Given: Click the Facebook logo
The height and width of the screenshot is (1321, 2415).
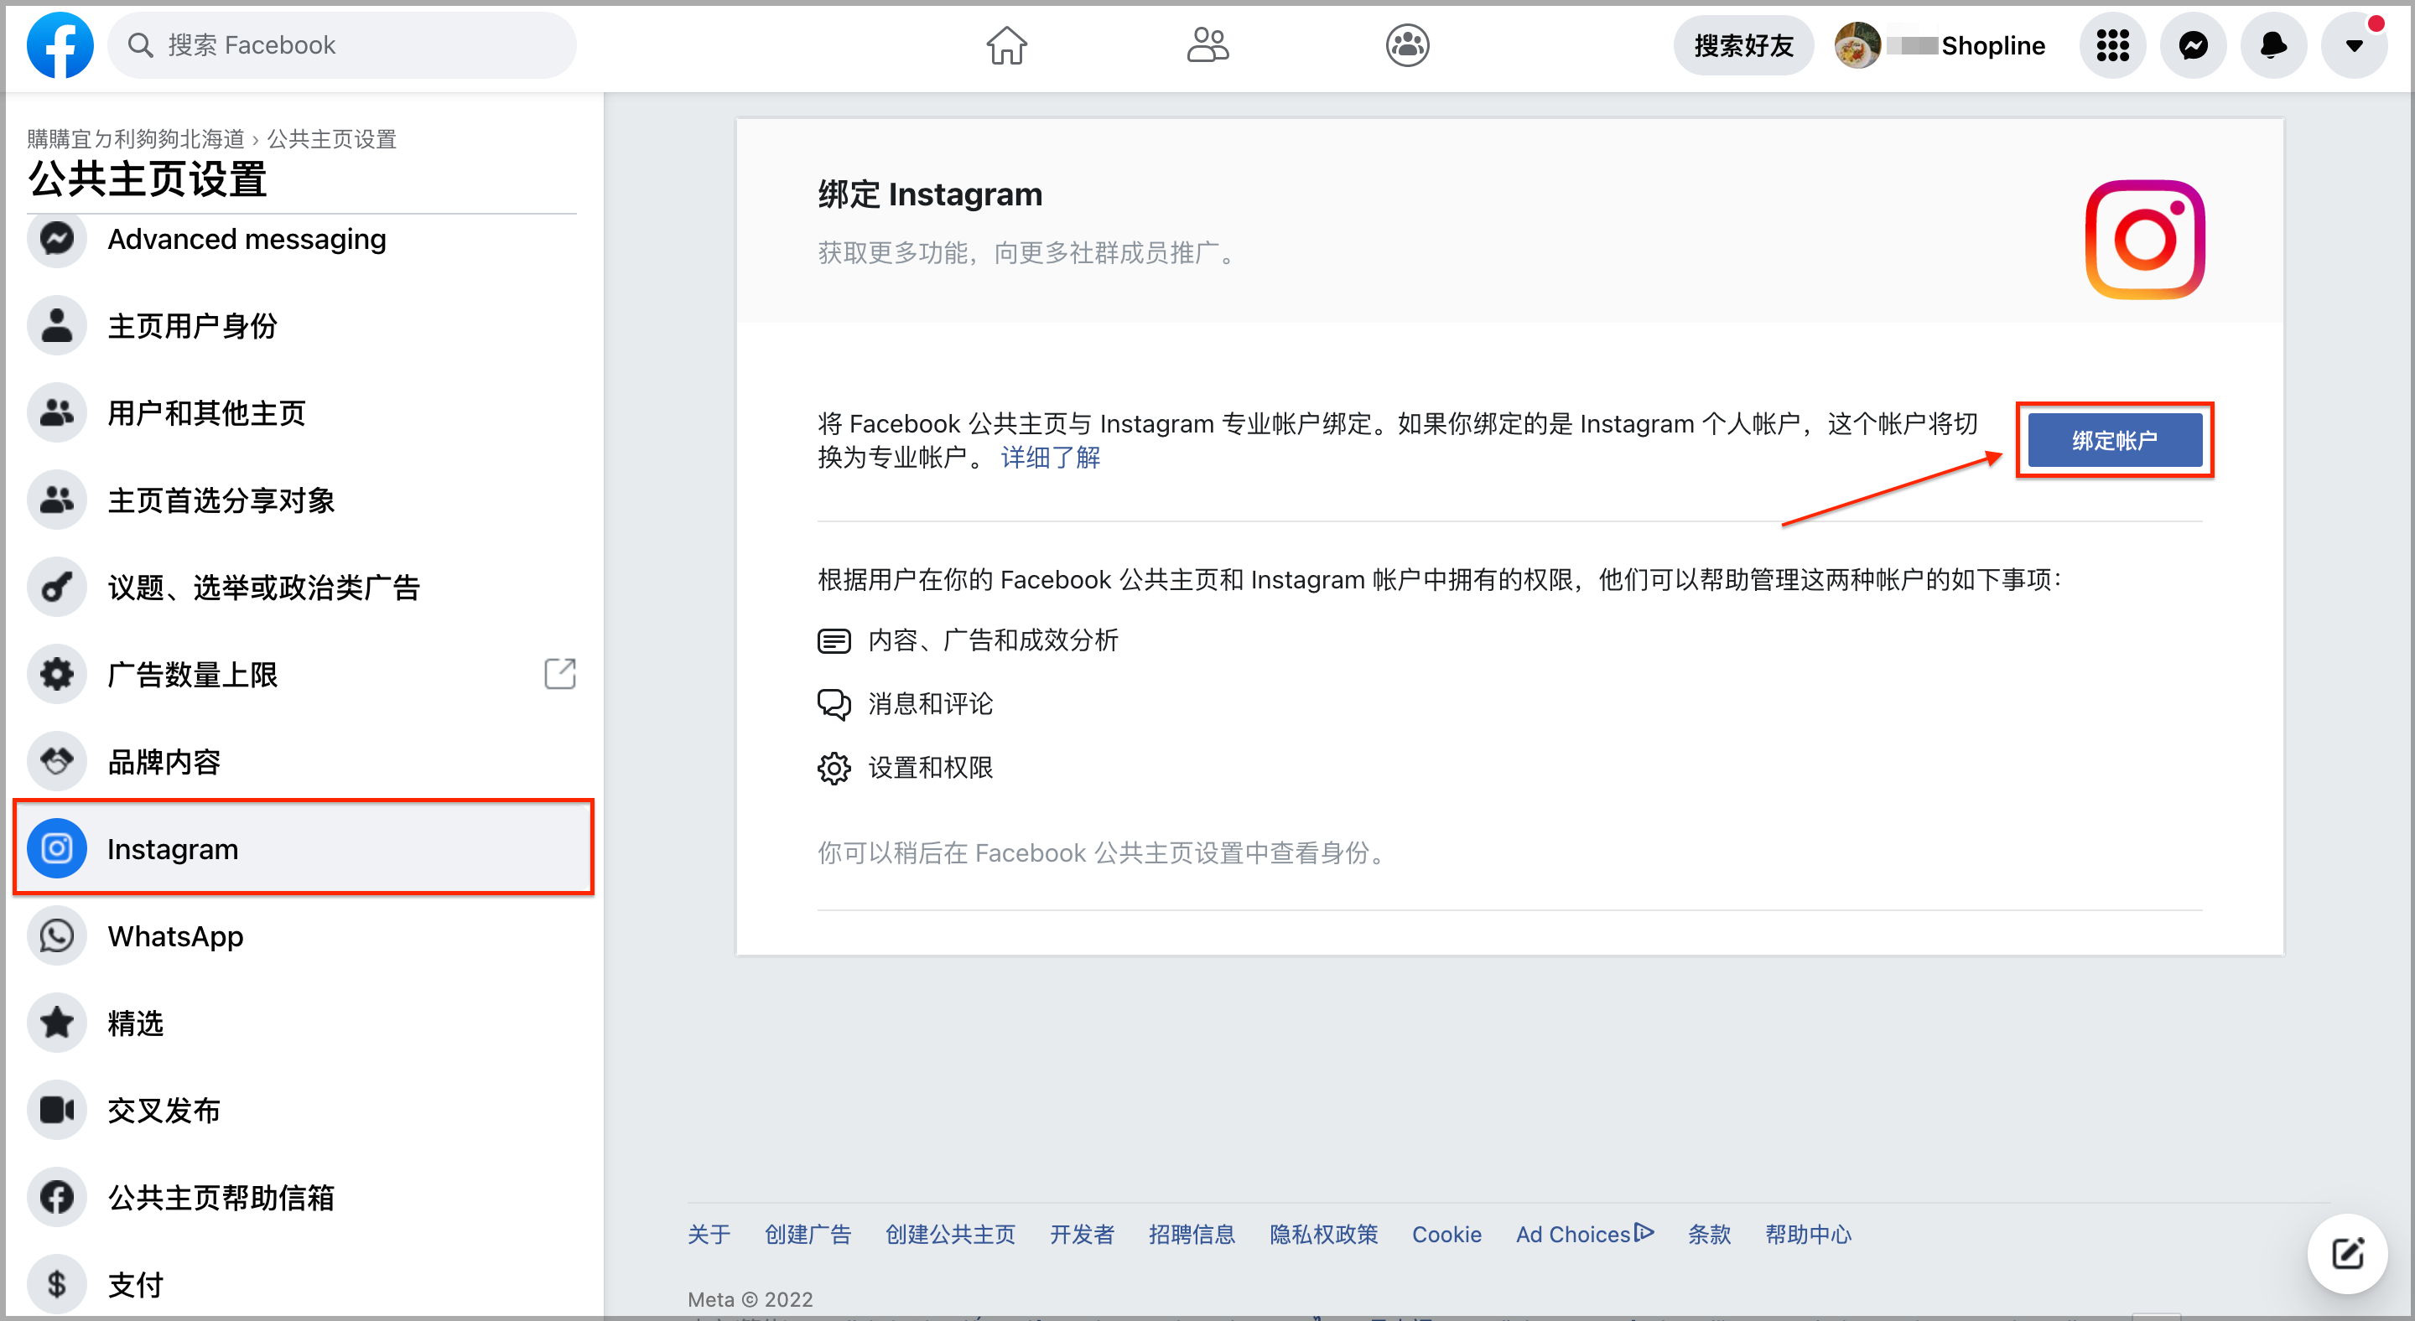Looking at the screenshot, I should (x=60, y=45).
